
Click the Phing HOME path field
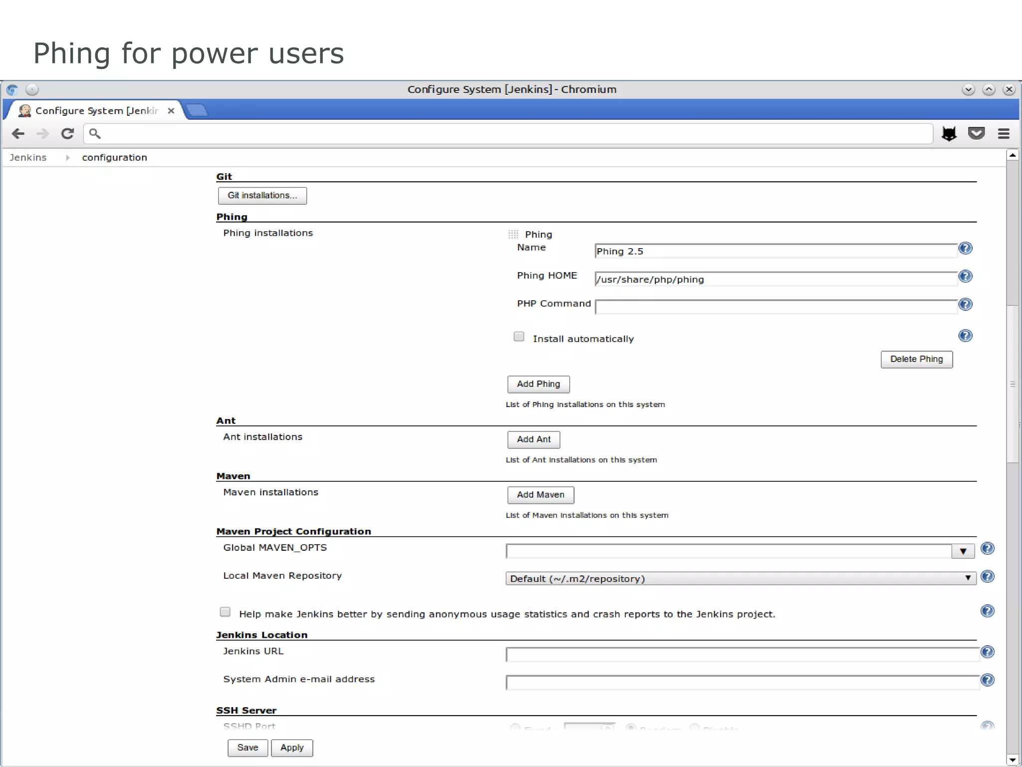pos(776,279)
